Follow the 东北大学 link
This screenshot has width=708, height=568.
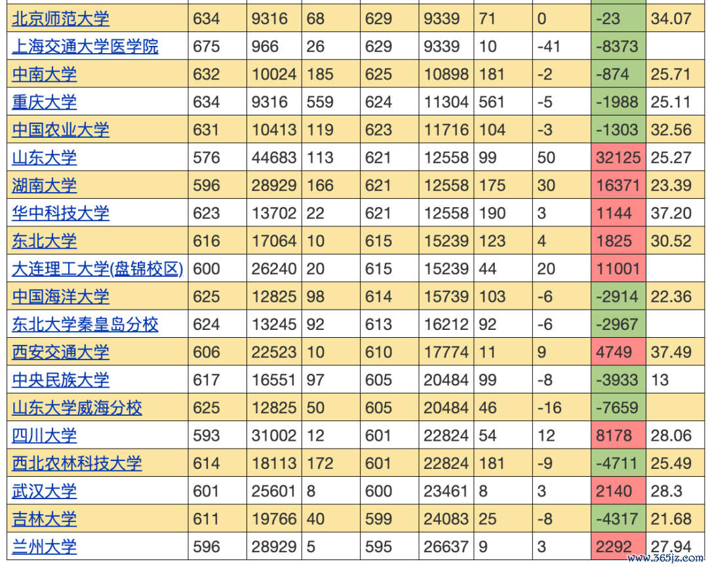point(45,241)
